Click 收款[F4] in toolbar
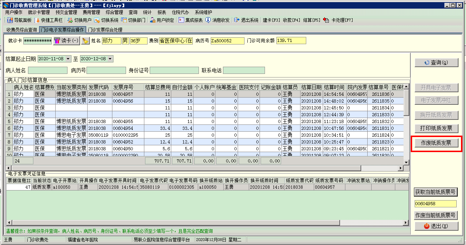466x245 pixels. click(292, 20)
